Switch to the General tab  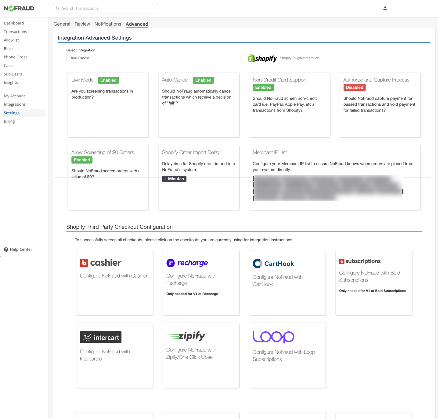pos(62,24)
